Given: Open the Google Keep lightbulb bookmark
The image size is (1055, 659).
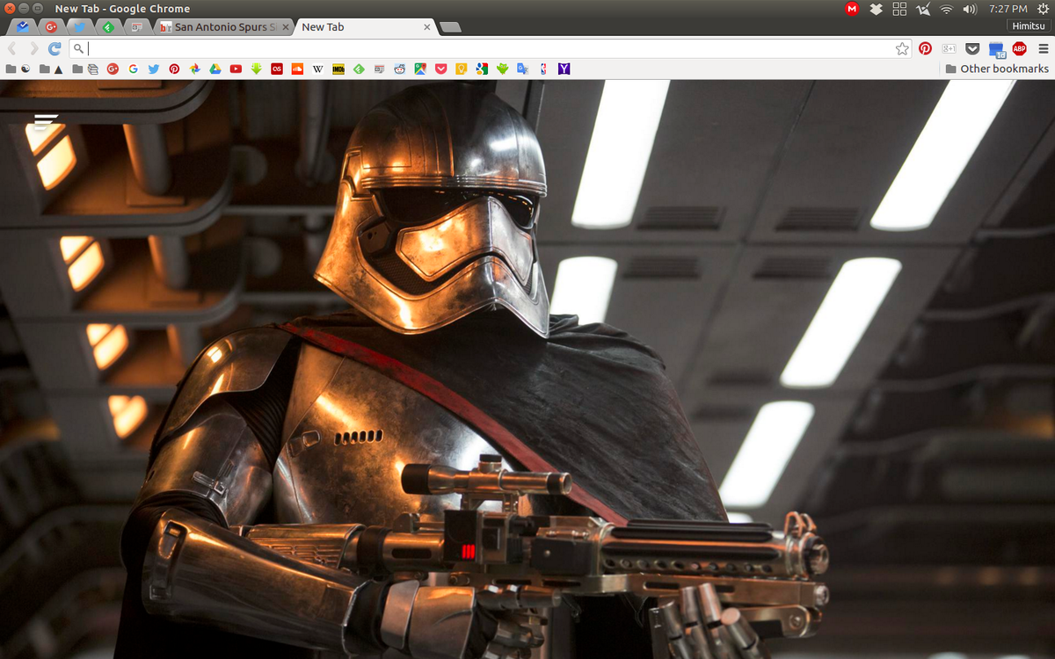Looking at the screenshot, I should click(x=462, y=69).
